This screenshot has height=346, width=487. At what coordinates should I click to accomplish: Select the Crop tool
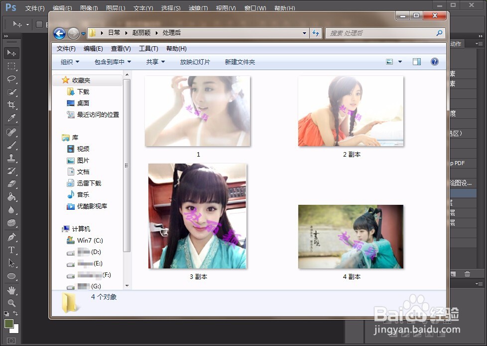click(x=11, y=104)
